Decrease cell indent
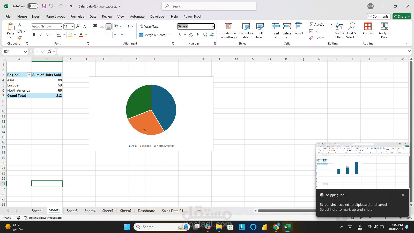Screen dimensions: 414x233 (116, 35)
